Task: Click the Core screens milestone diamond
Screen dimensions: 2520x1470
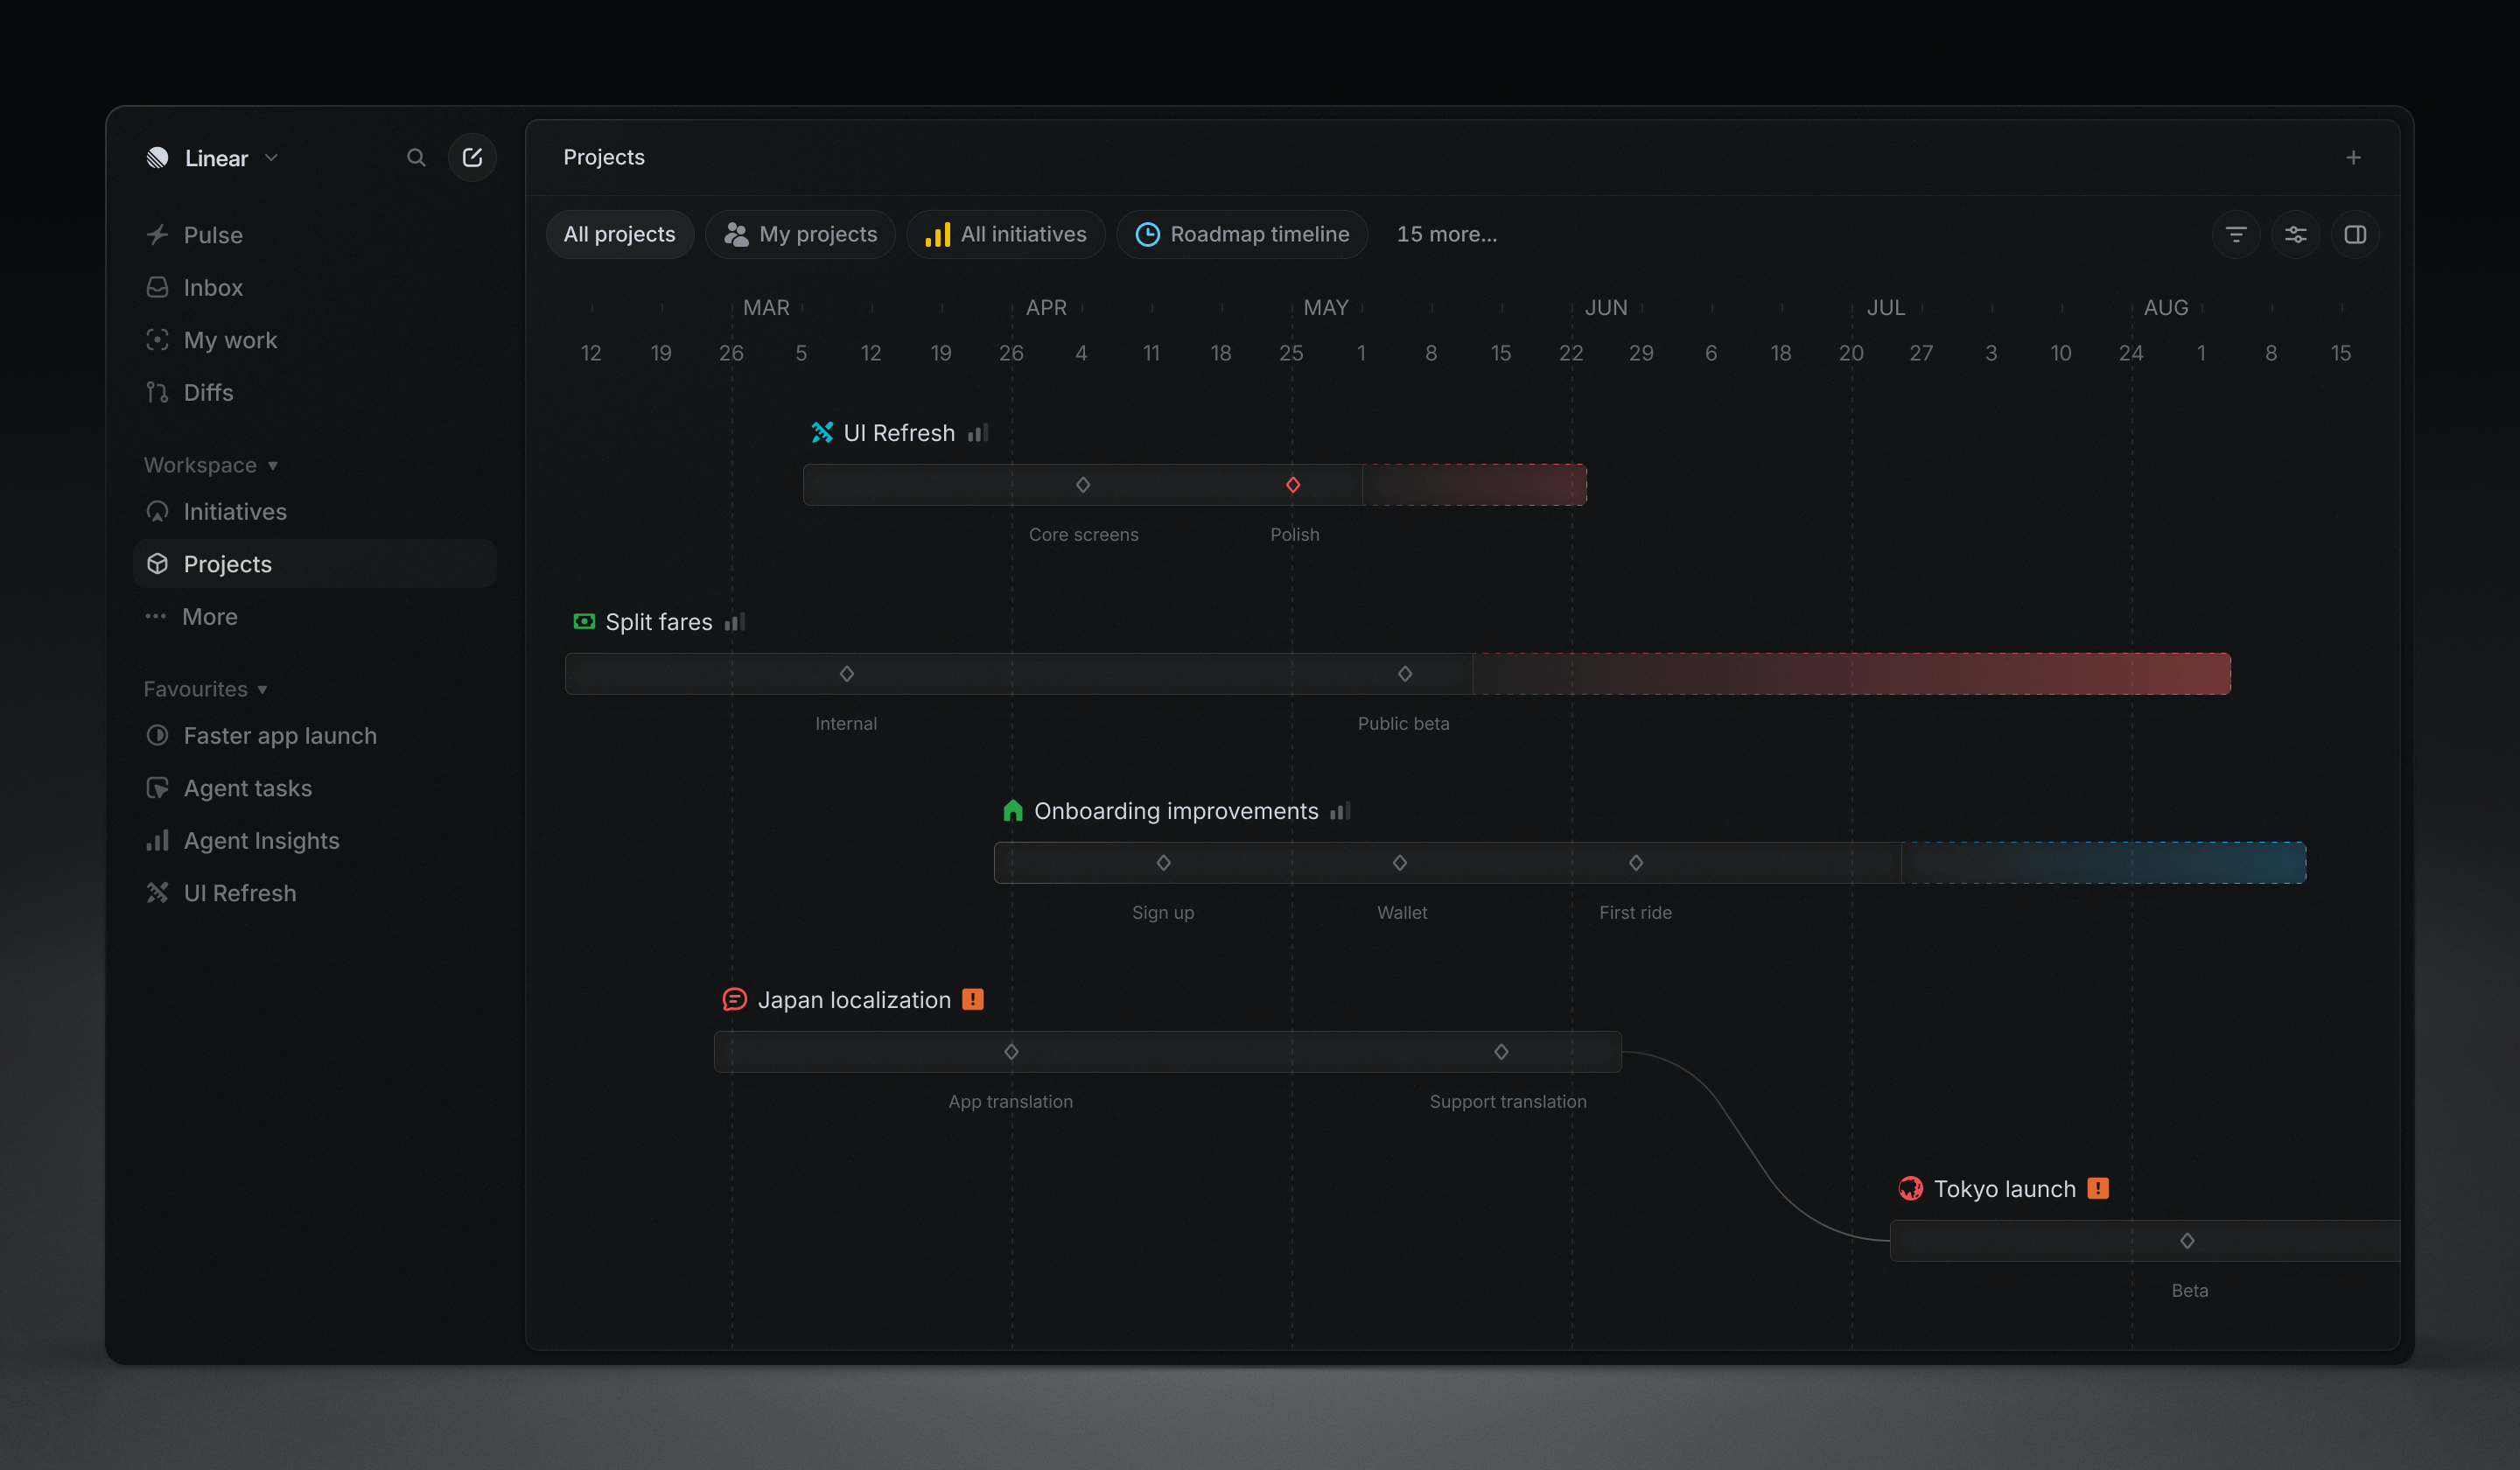Action: (1082, 485)
